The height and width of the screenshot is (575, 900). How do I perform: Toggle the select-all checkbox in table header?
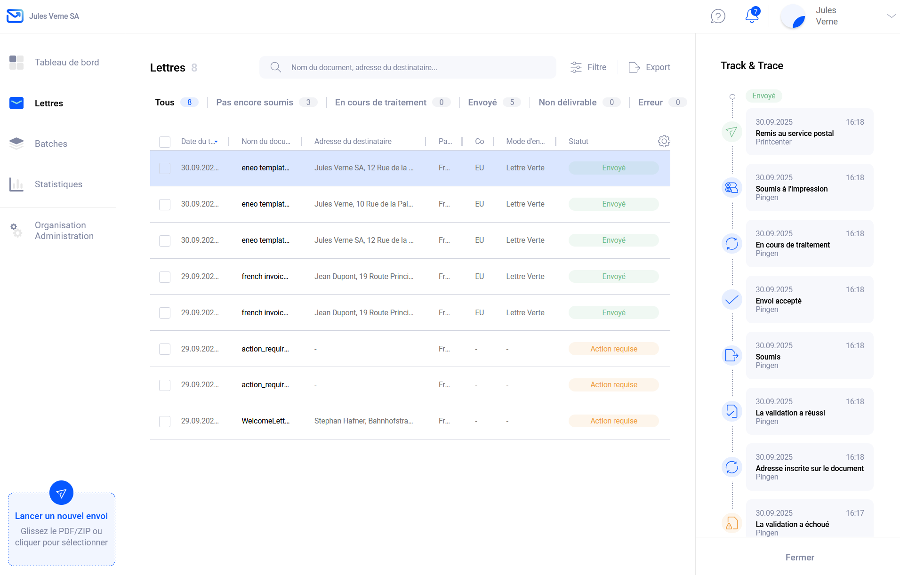[165, 142]
